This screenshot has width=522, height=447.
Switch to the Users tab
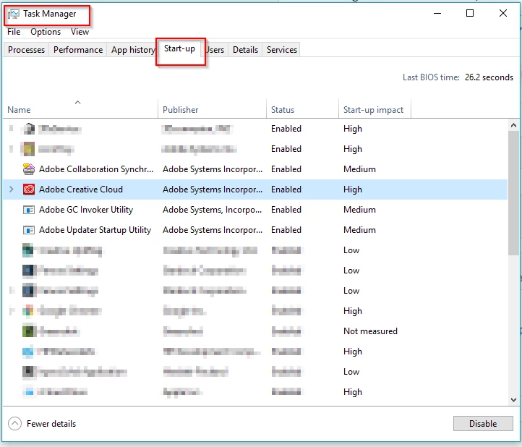coord(215,50)
